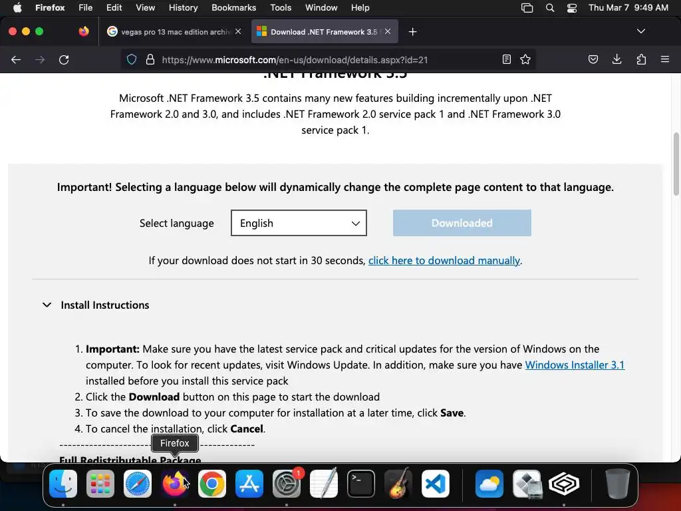Open the View menu

(146, 8)
